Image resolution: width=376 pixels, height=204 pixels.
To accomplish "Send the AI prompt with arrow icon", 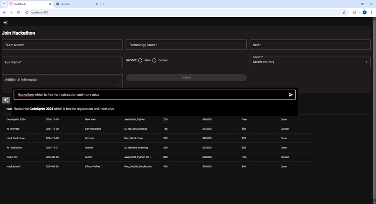I will pos(291,95).
